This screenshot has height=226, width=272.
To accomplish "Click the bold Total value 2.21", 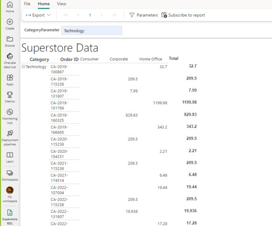I will click(x=192, y=151).
